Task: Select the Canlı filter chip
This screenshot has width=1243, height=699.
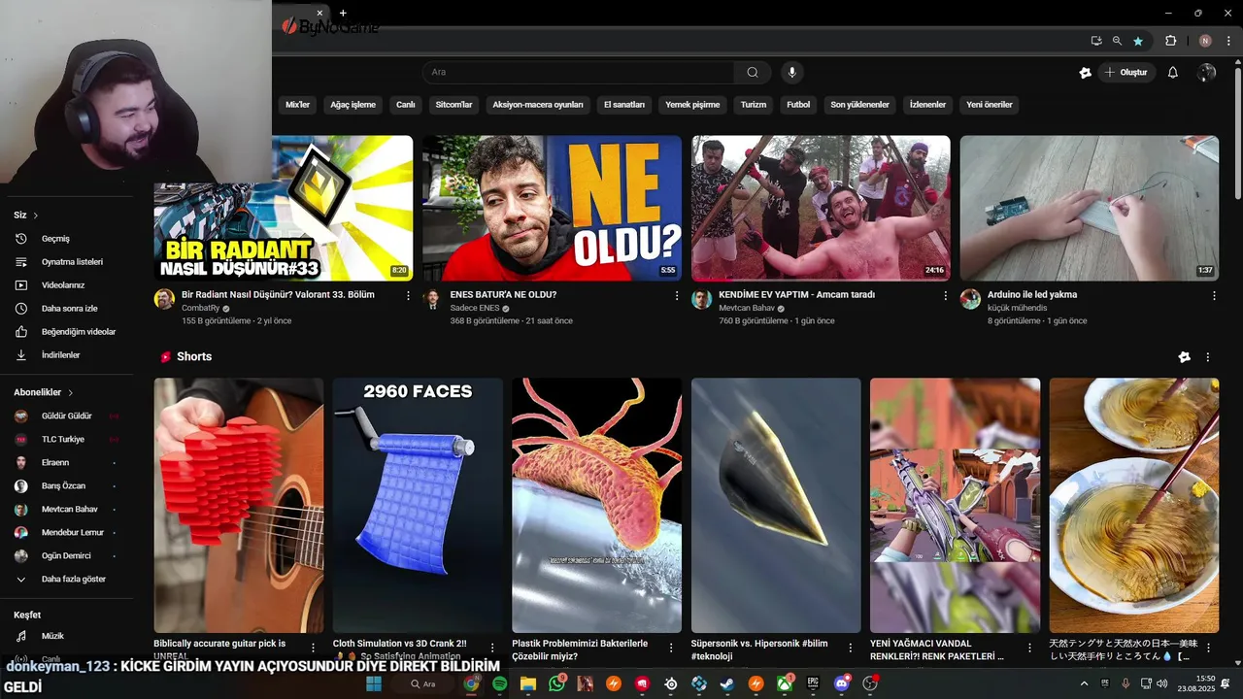Action: click(x=405, y=105)
